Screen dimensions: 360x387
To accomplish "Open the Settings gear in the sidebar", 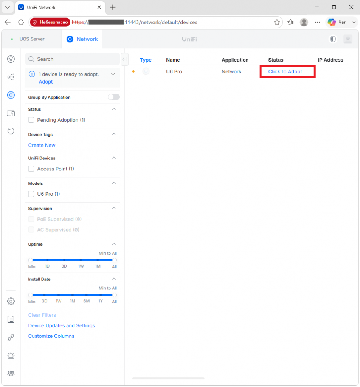I will 11,301.
